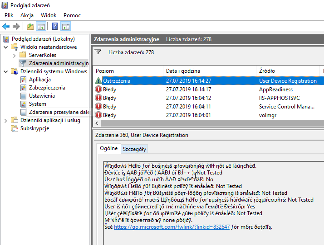Open the go.microsoft.com fwlink hyperlink
Screen dimensions: 324x245
coord(172,227)
